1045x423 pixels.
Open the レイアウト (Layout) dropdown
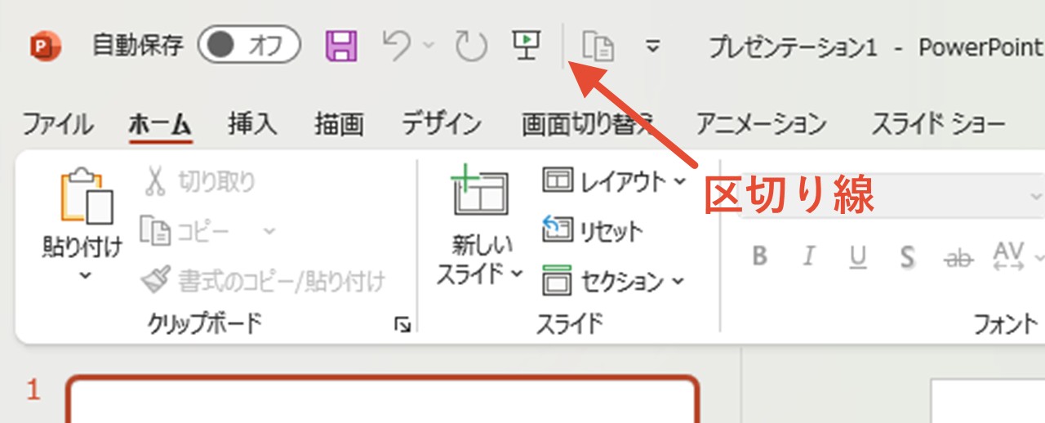click(x=614, y=182)
